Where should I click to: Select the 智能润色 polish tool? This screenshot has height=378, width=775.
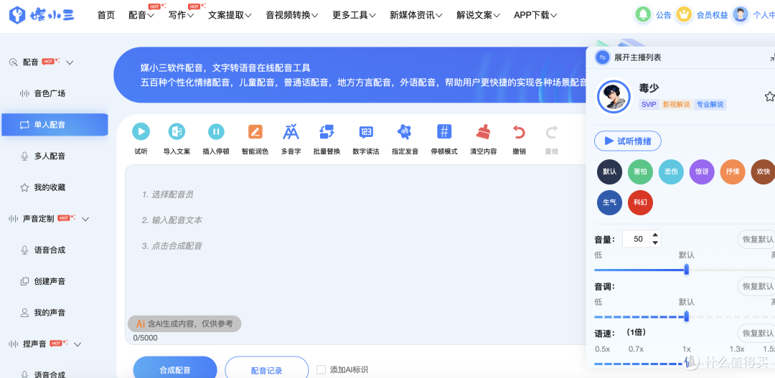pyautogui.click(x=255, y=131)
